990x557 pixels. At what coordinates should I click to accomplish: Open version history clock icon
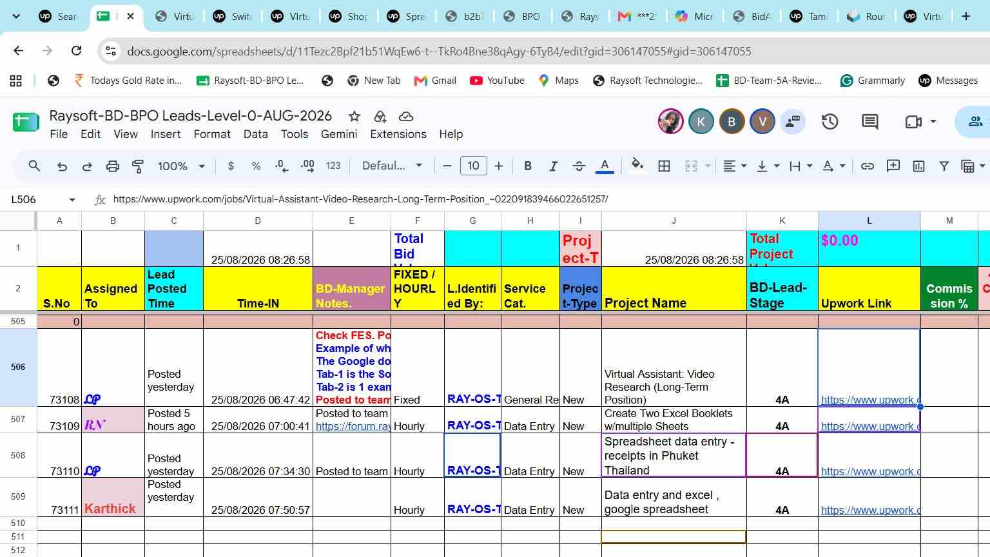830,121
